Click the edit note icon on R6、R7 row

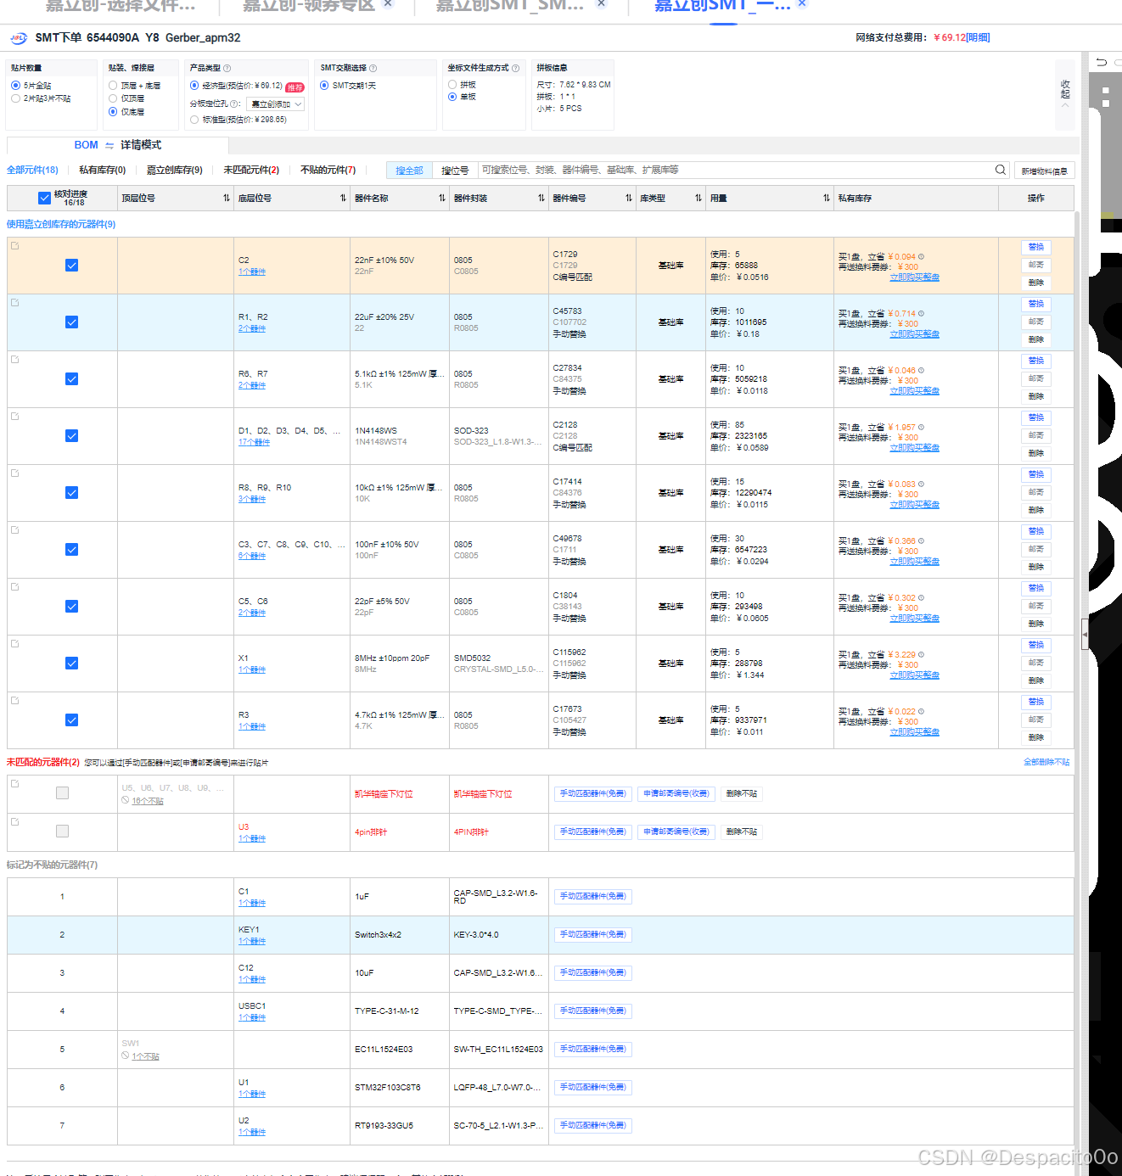coord(15,359)
